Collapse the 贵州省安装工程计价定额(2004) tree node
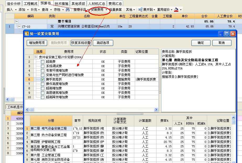 click(36, 57)
